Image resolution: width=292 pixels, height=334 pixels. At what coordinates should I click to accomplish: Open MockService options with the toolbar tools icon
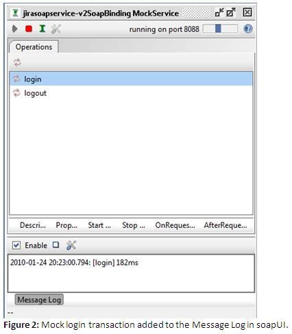56,29
